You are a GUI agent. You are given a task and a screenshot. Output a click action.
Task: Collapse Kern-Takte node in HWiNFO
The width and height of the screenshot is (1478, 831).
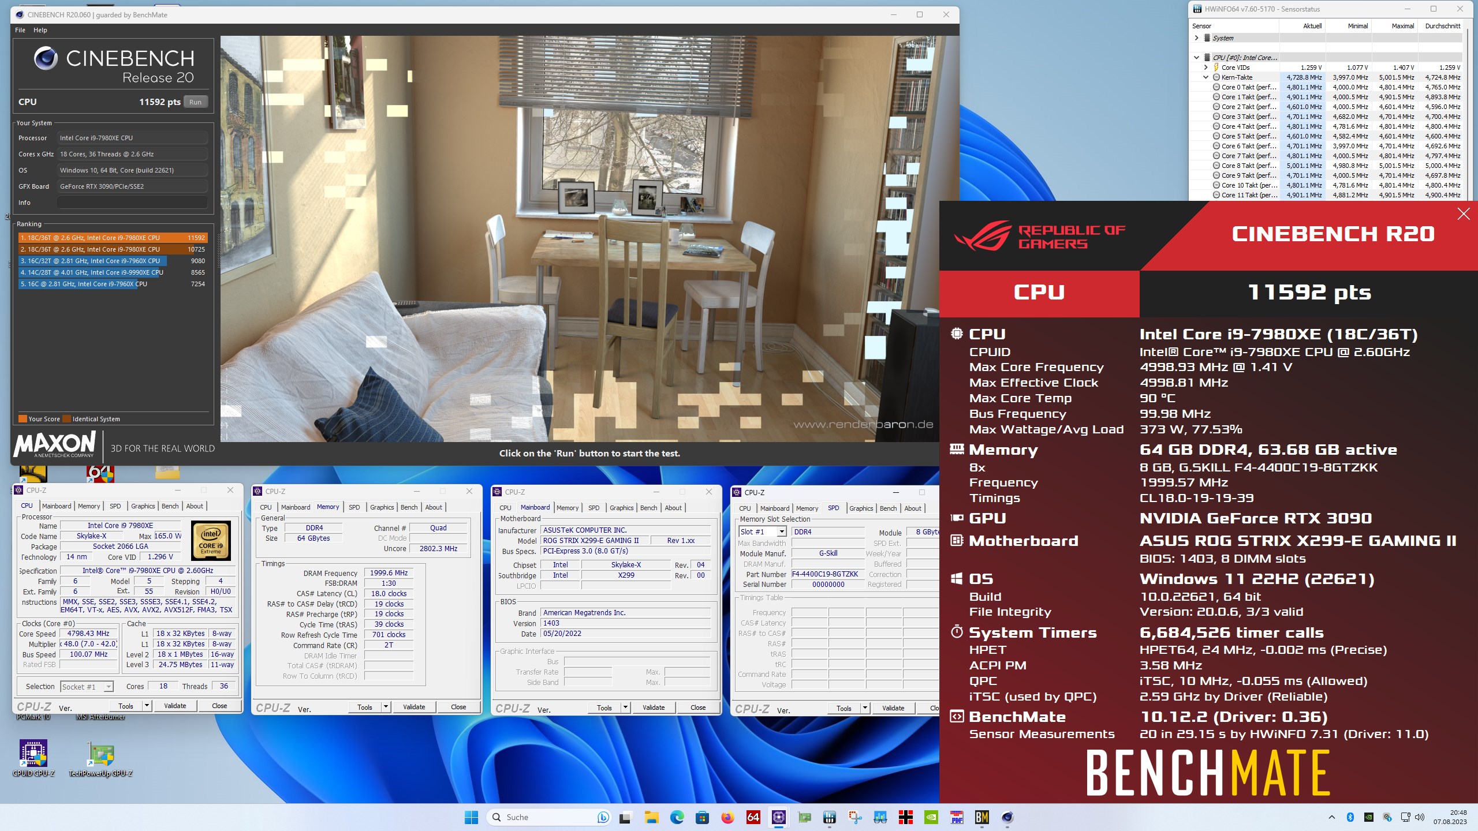1205,77
